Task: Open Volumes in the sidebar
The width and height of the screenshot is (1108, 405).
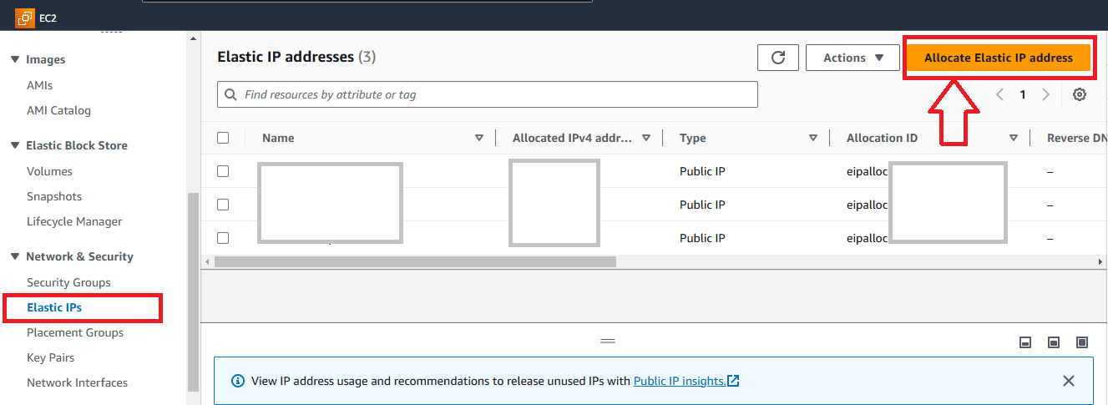Action: pyautogui.click(x=49, y=171)
